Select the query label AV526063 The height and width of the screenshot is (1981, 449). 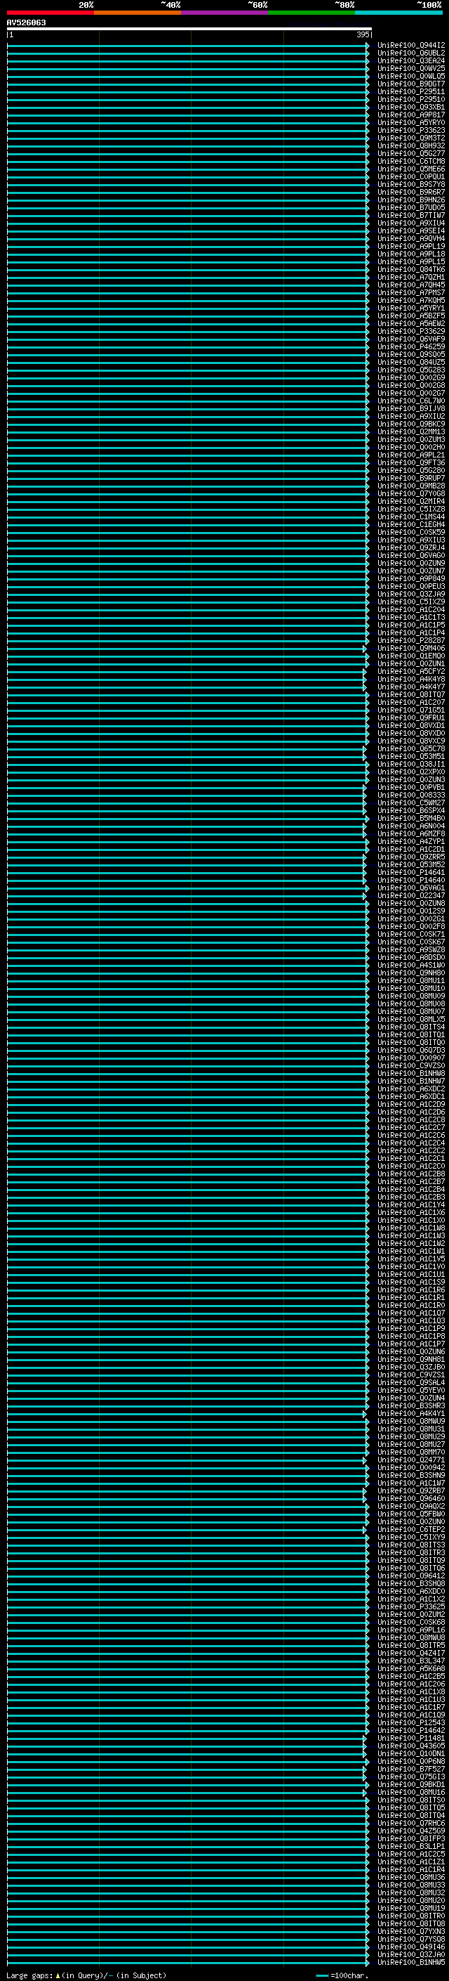[26, 23]
